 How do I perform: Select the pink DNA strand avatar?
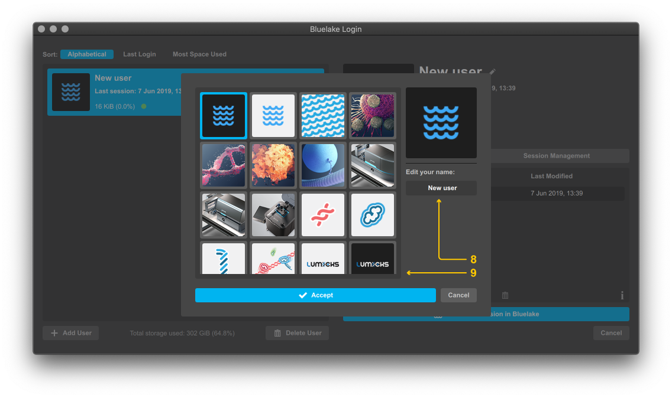(223, 165)
